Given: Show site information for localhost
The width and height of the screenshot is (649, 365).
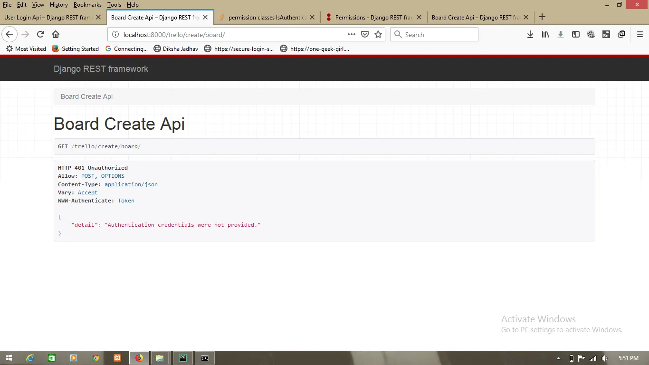Looking at the screenshot, I should (x=115, y=34).
